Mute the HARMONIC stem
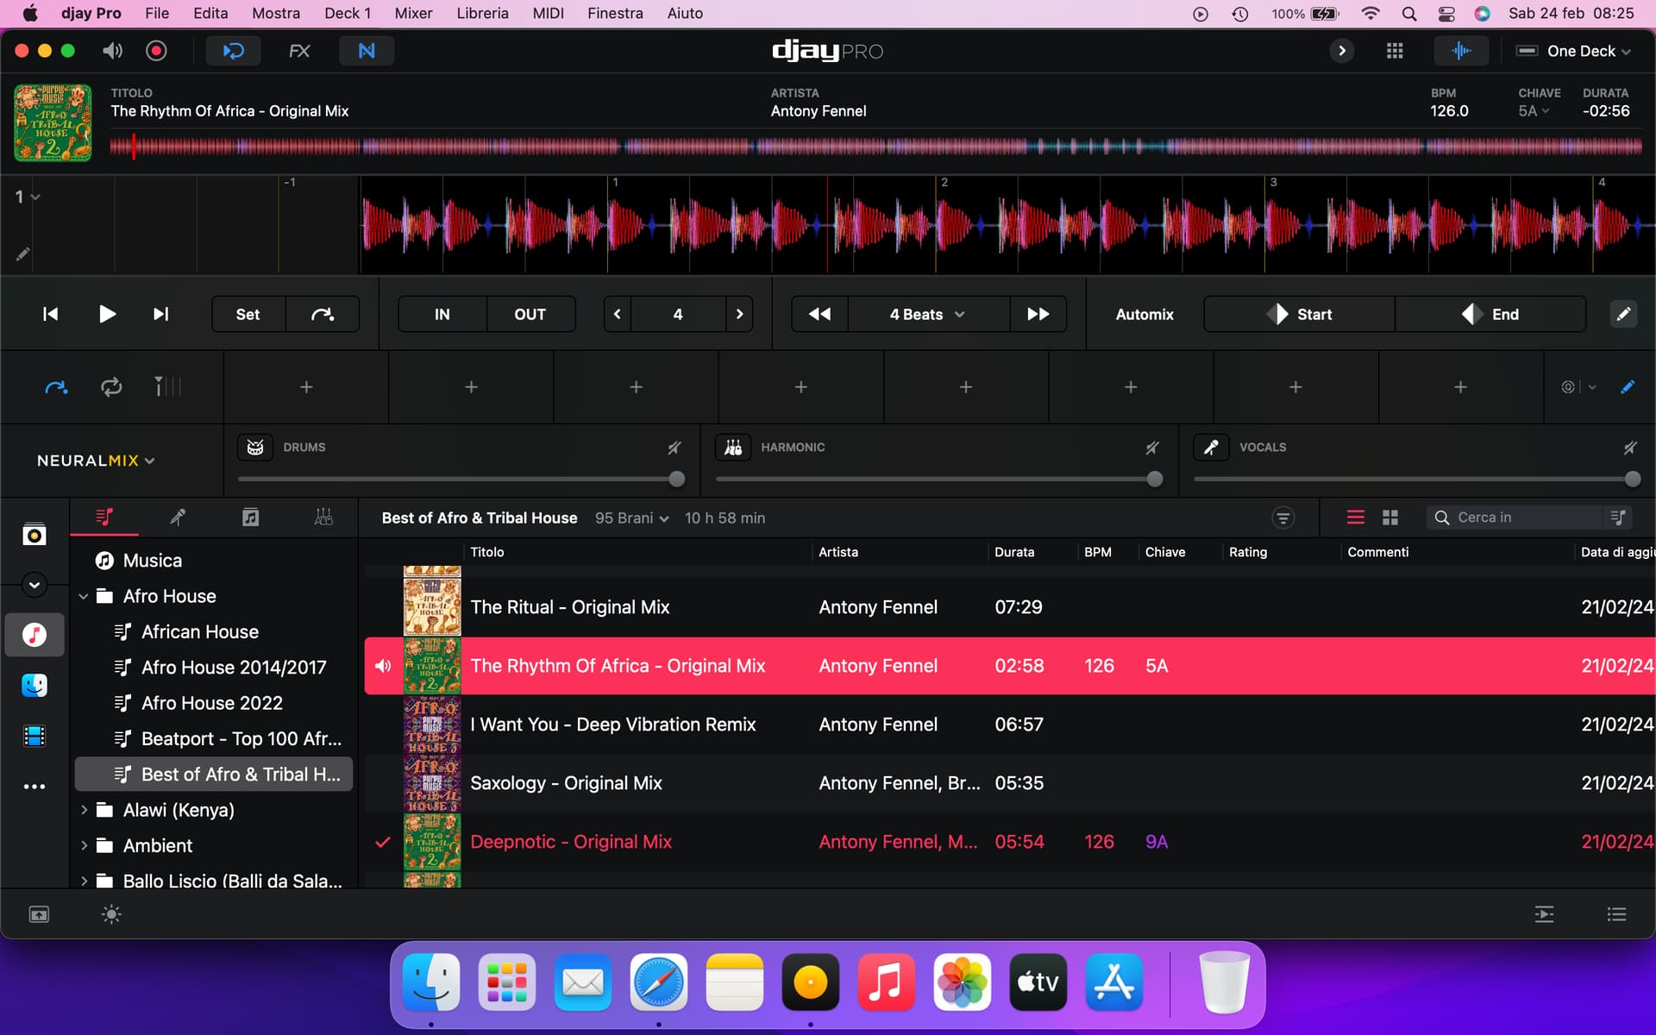 (x=1152, y=448)
